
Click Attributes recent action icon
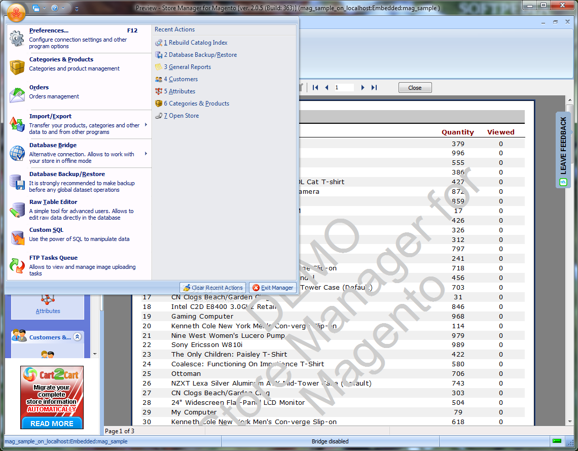point(159,91)
